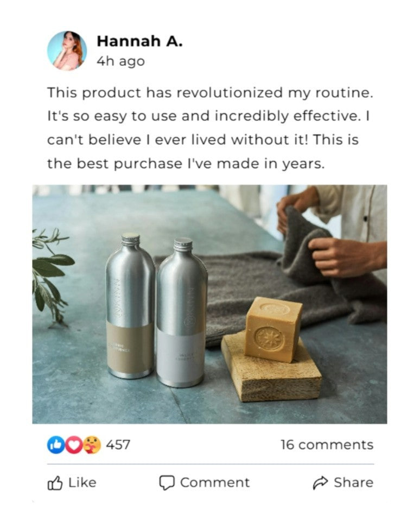Click the Share button label
This screenshot has width=420, height=526.
point(353,483)
